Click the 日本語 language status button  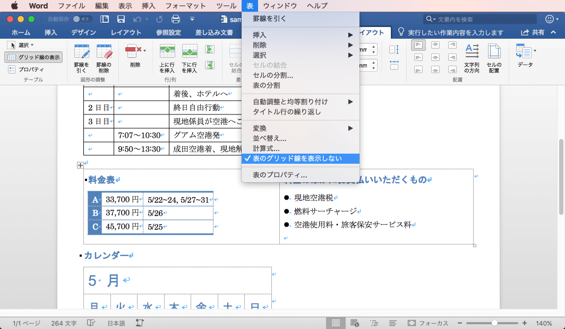(116, 323)
